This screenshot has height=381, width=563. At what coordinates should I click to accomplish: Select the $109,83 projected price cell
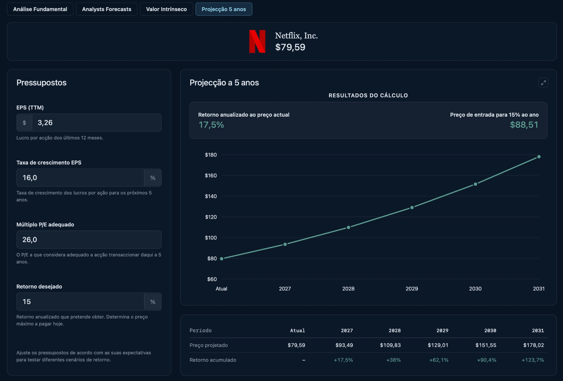point(390,345)
